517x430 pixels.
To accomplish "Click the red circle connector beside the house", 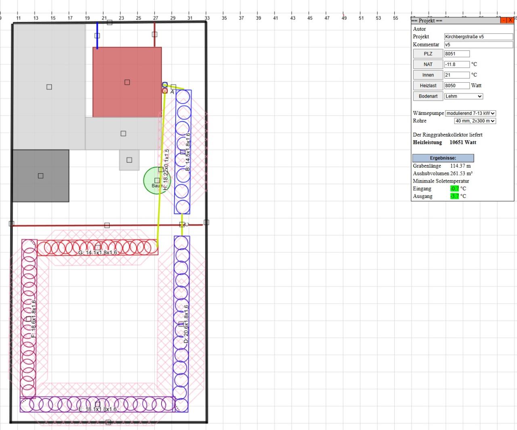I will pos(165,91).
